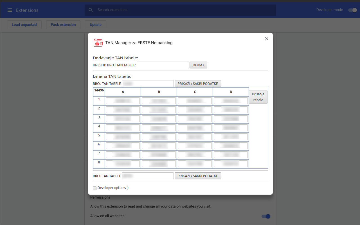The image size is (360, 225).
Task: Click the Developer options :) label
Action: pos(113,188)
